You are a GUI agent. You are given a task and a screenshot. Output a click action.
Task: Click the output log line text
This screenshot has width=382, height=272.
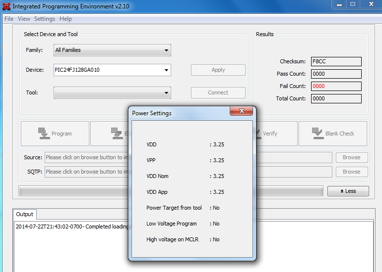coord(72,227)
